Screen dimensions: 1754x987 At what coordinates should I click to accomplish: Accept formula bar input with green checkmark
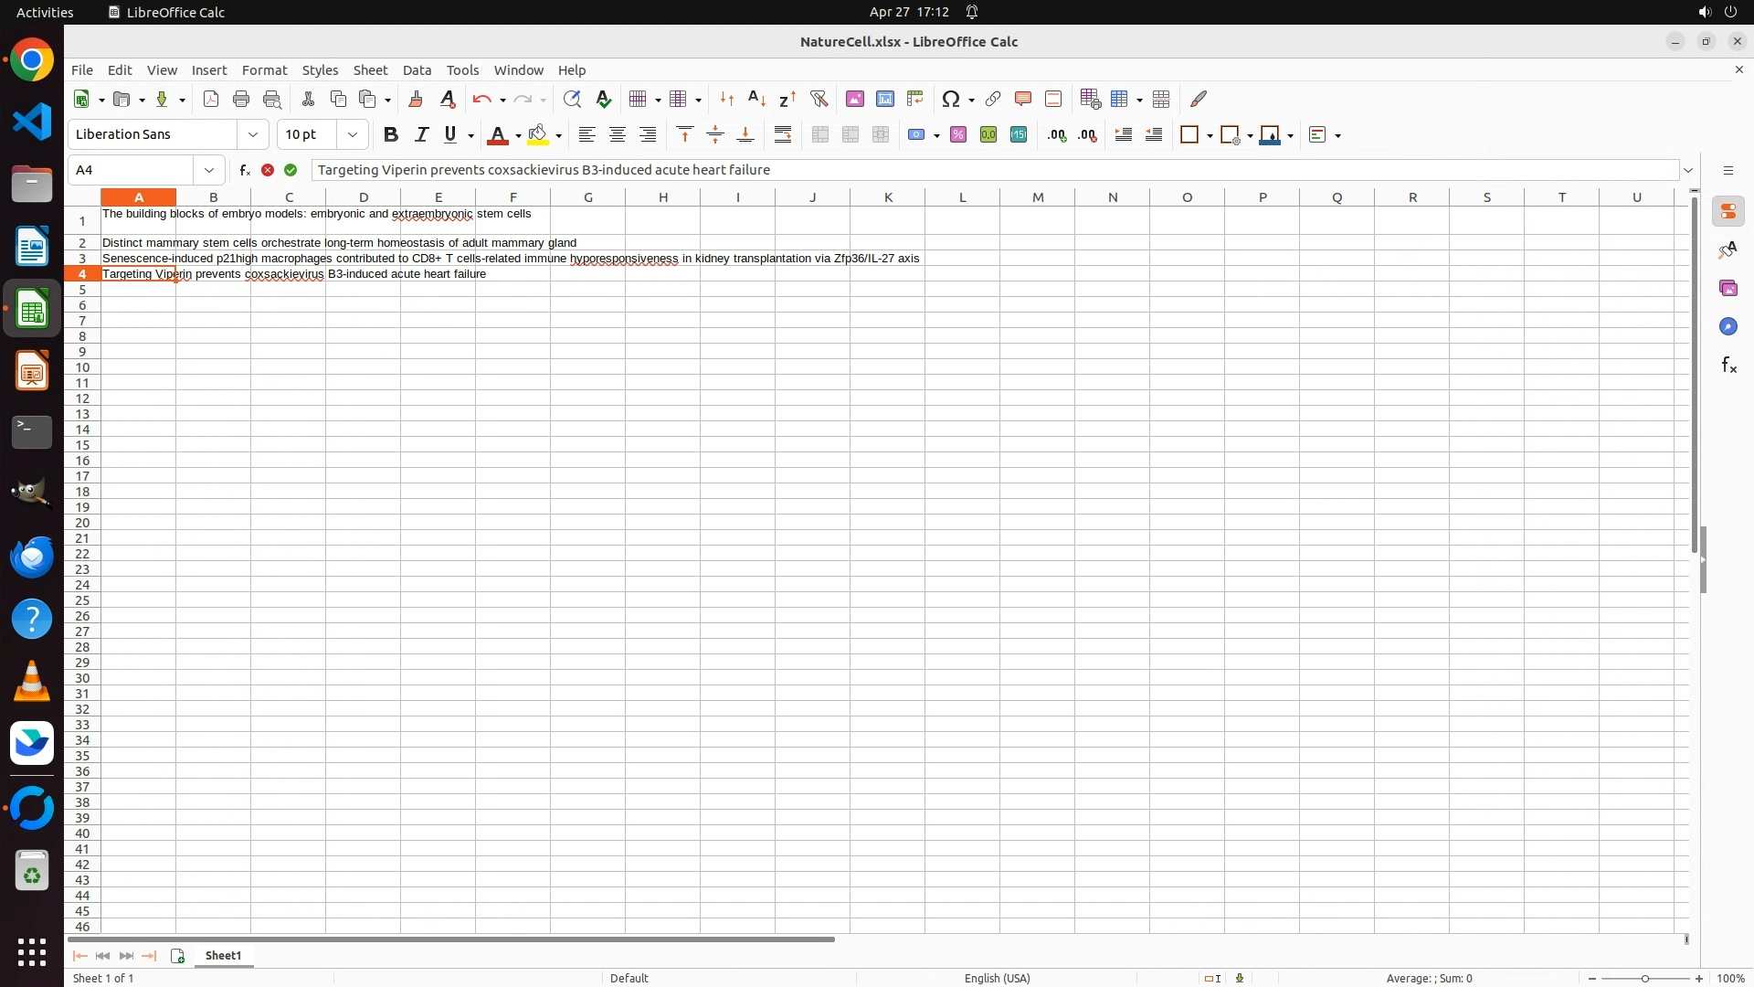coord(291,170)
